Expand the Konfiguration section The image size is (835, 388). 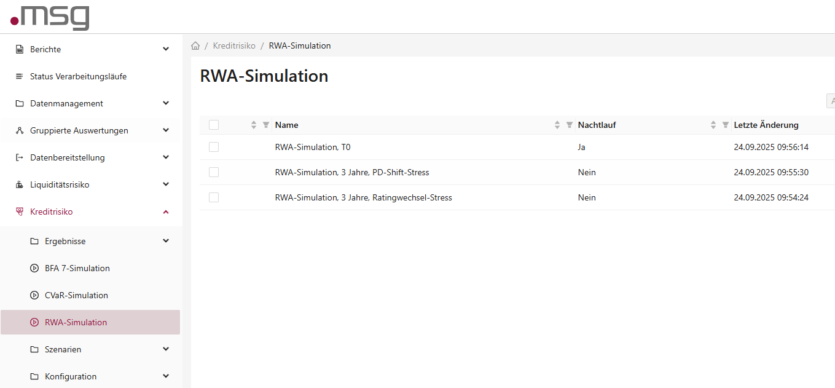tap(165, 376)
